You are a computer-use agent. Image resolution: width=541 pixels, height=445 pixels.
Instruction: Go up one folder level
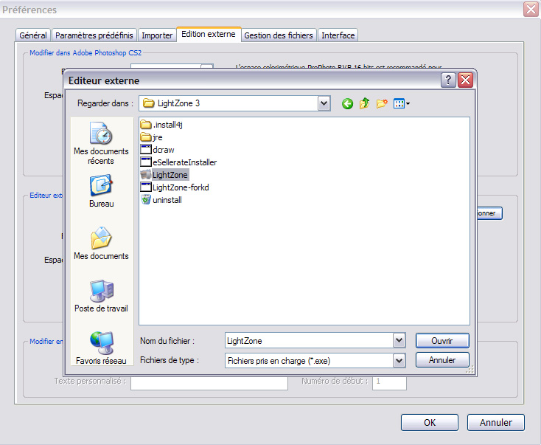point(364,103)
